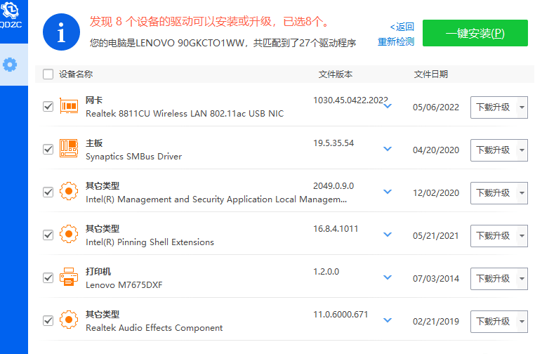Click the LENOVO 90GKCTO1WW computer info text
The width and height of the screenshot is (535, 354).
[223, 43]
